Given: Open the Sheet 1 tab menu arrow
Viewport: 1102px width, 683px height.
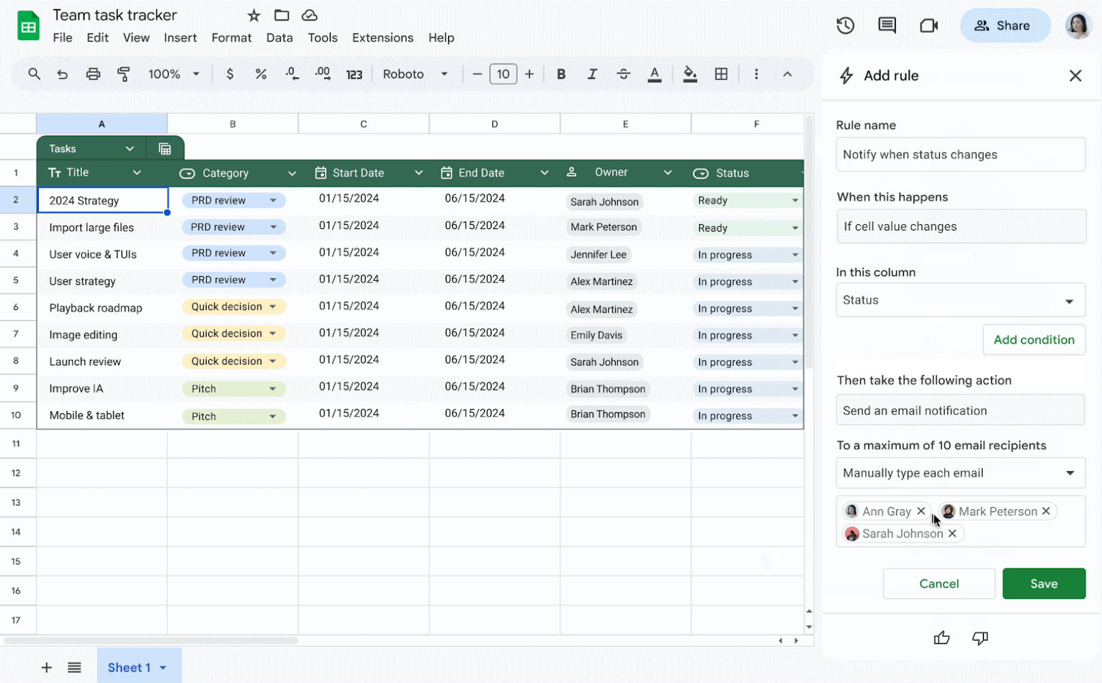Looking at the screenshot, I should (x=163, y=668).
